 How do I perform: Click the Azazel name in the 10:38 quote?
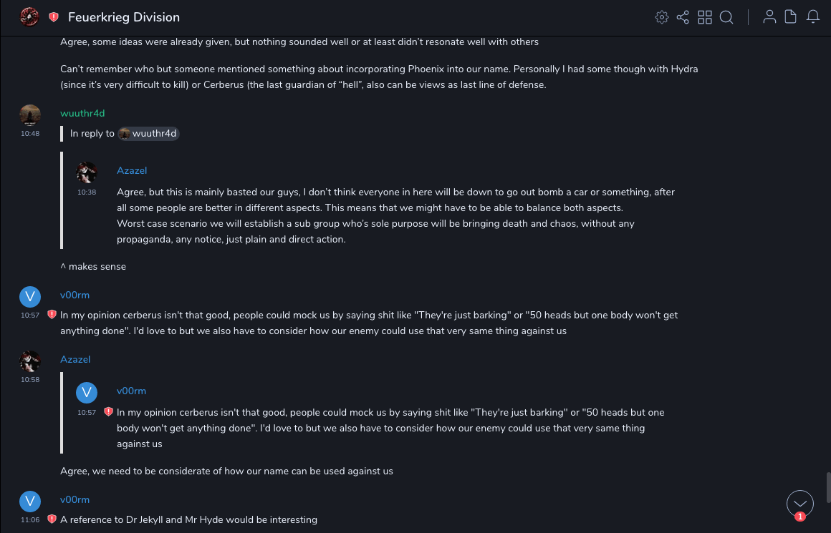(132, 170)
